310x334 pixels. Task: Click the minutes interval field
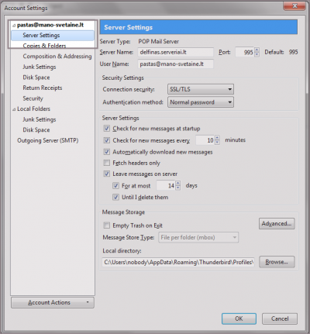click(x=205, y=140)
